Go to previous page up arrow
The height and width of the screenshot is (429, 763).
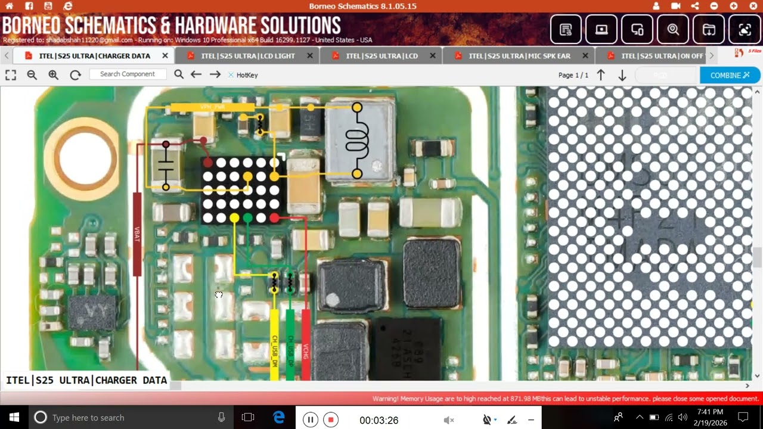(601, 75)
